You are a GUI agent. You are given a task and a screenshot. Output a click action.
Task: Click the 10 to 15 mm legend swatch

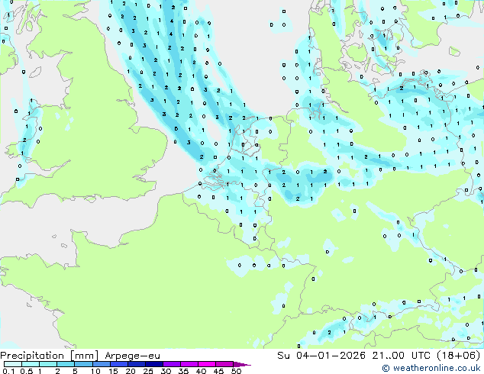[x=101, y=364]
